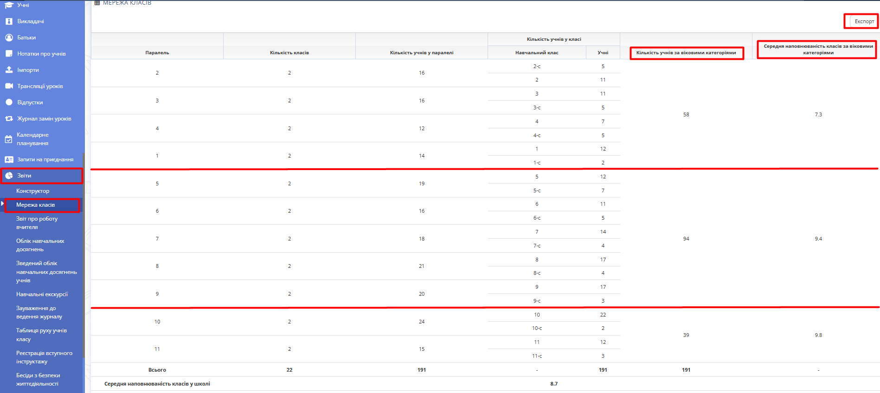Screen dimensions: 880x393
Task: Go to Навчальні екскурсії report
Action: (42, 294)
